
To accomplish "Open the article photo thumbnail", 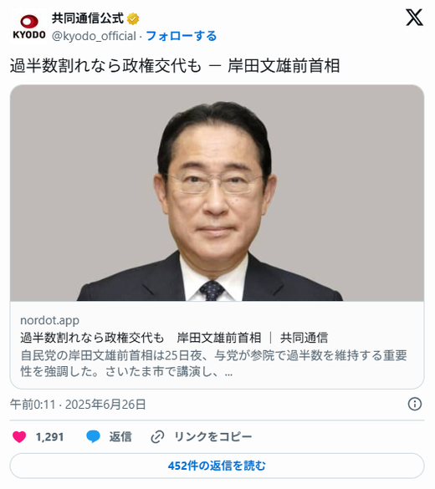I will coord(217,193).
